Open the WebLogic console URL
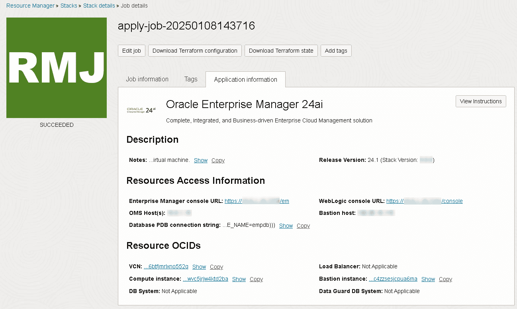This screenshot has width=517, height=309. (425, 201)
